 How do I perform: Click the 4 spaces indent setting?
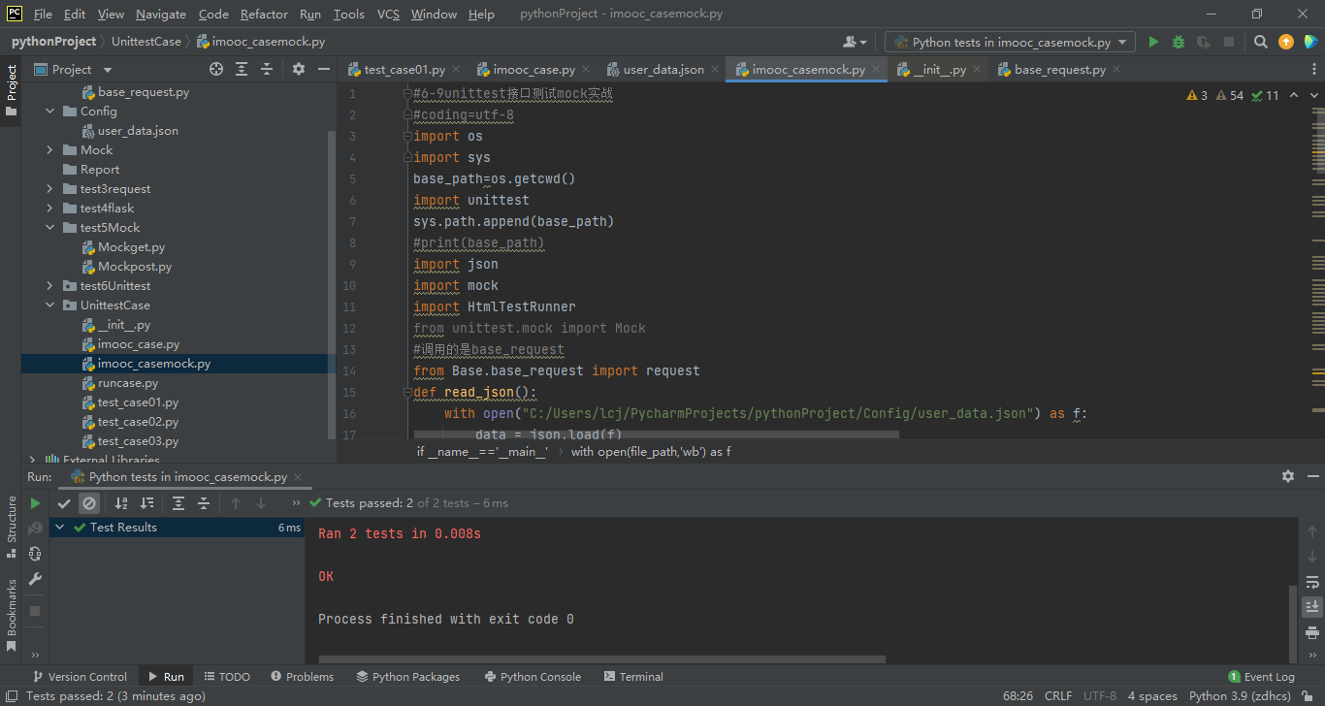pyautogui.click(x=1151, y=696)
